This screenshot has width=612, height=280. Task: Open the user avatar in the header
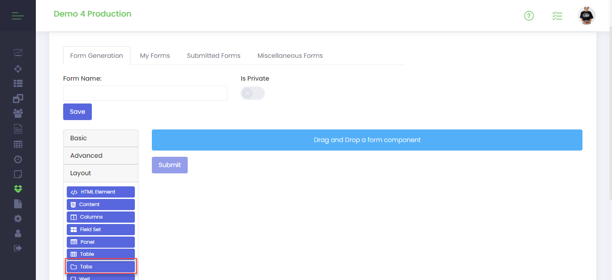(586, 16)
